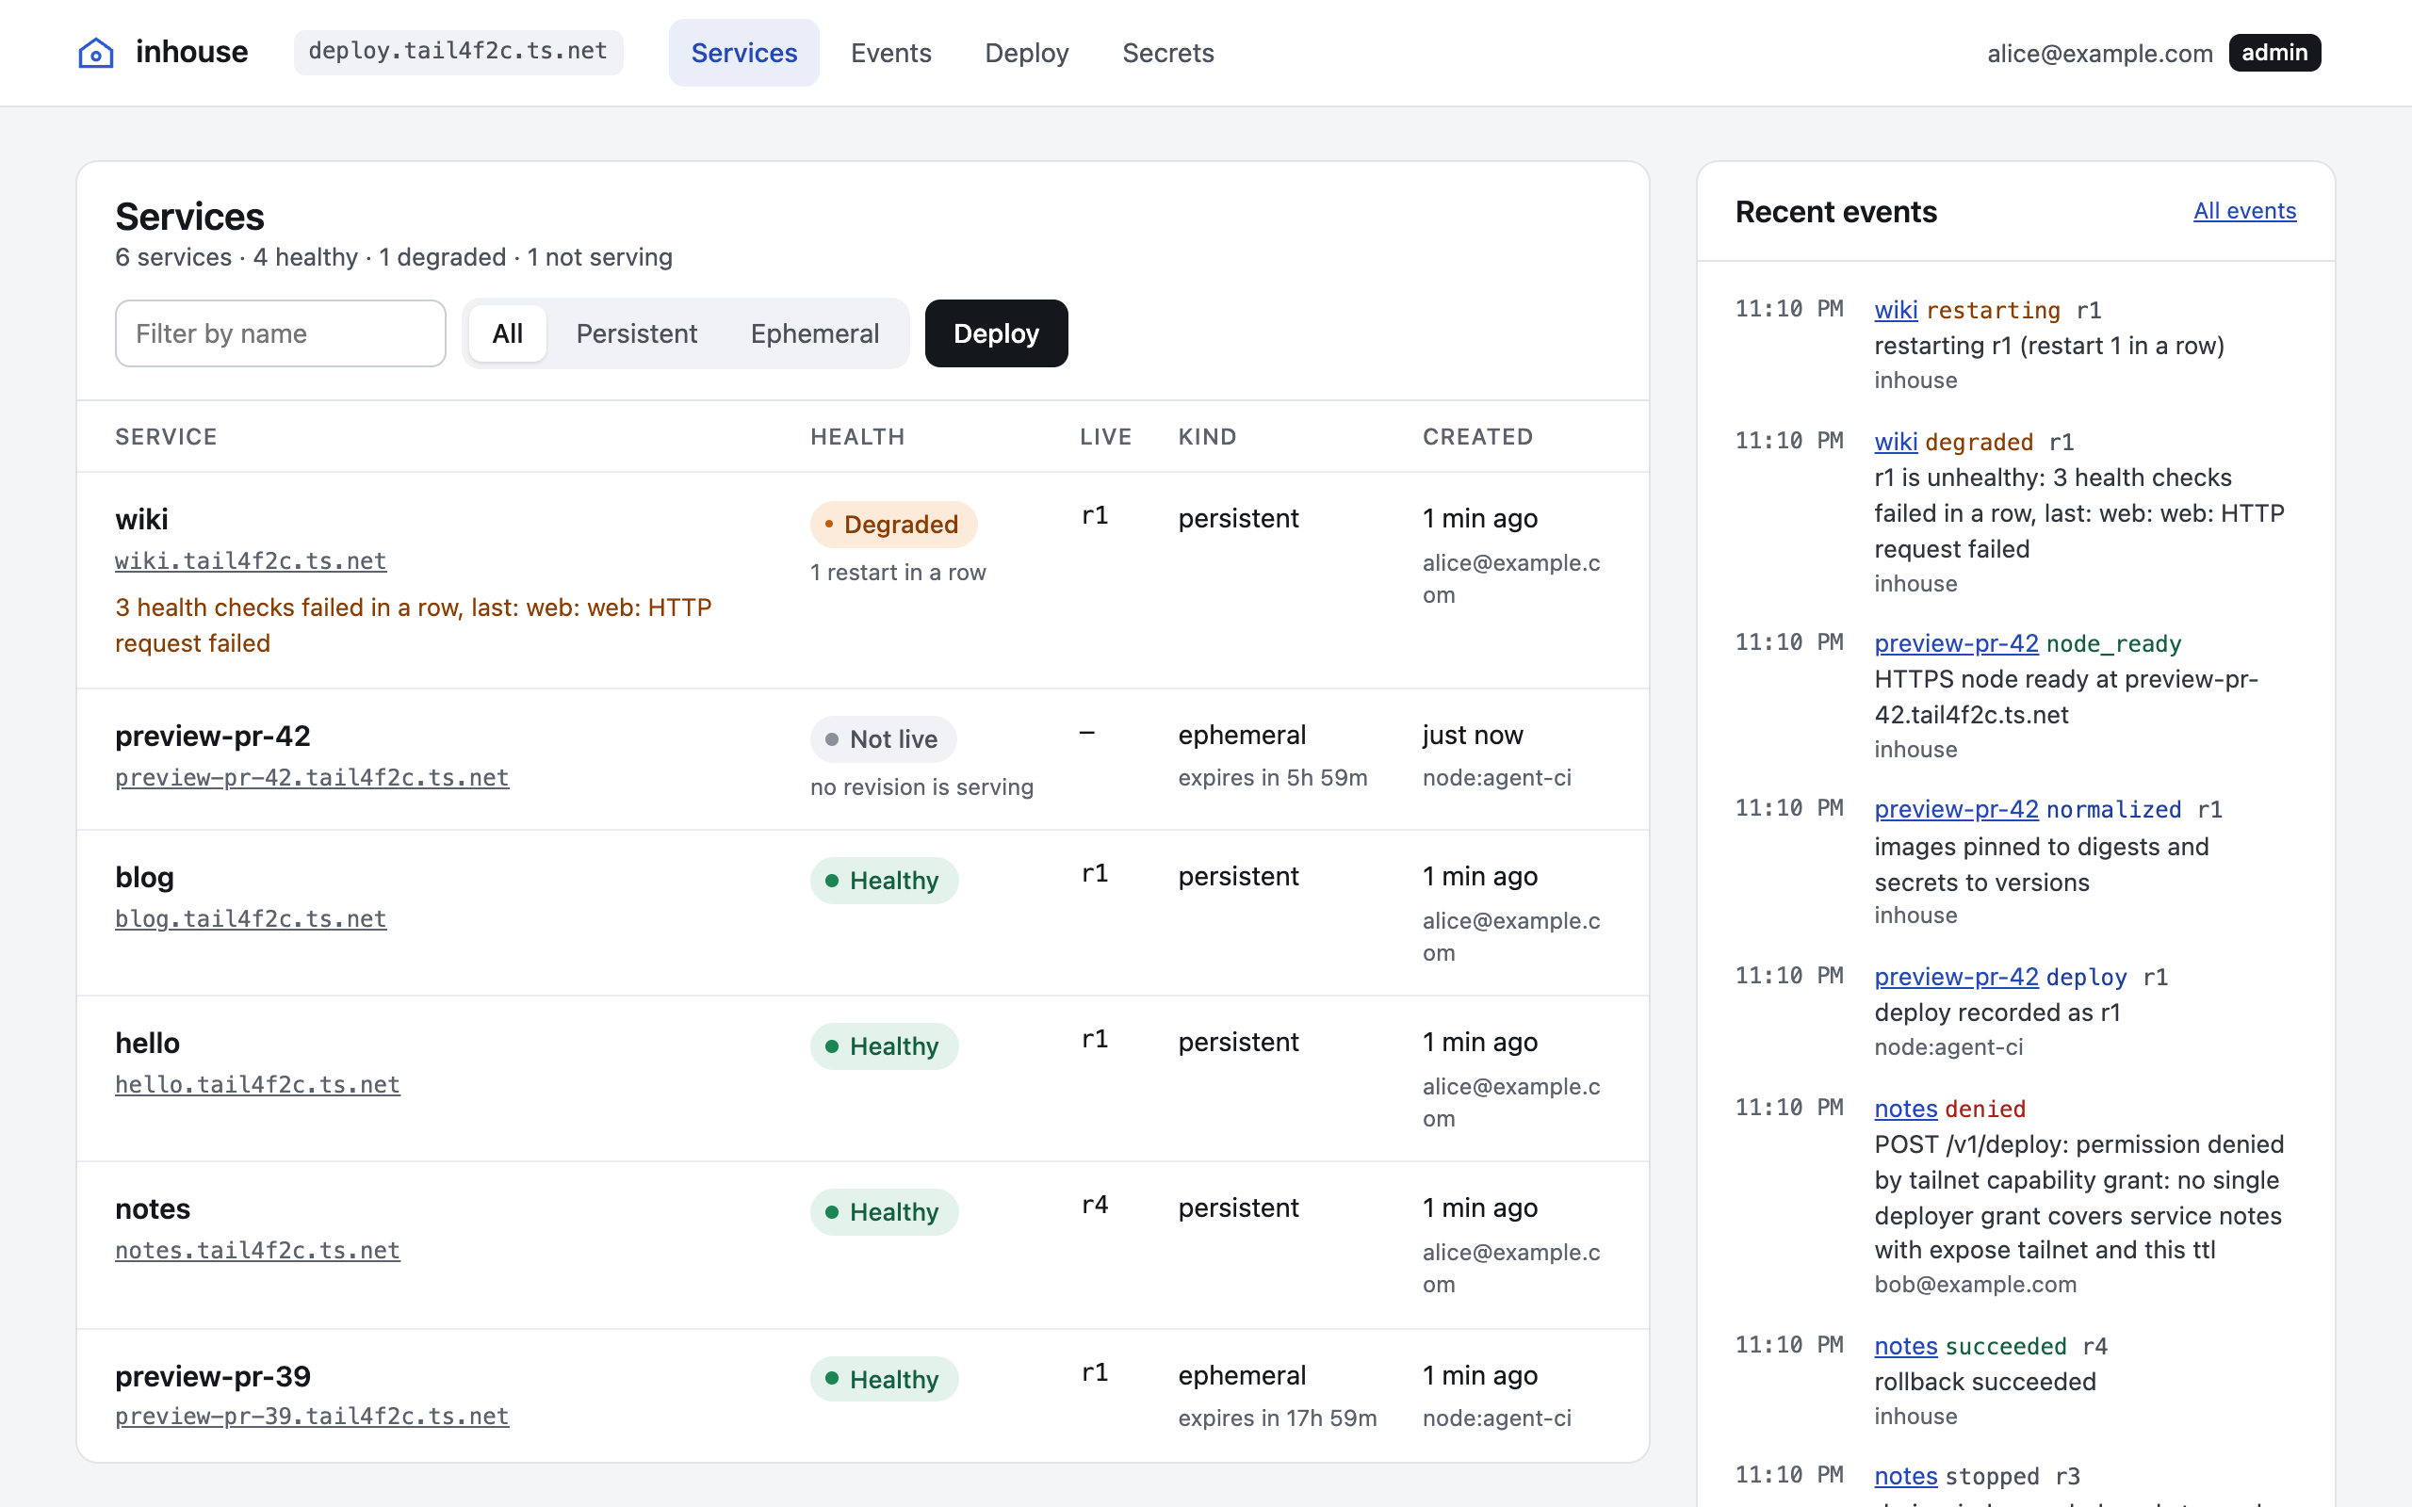Click preview-pr-42 link in normalized event
Image resolution: width=2412 pixels, height=1507 pixels.
[x=1956, y=809]
